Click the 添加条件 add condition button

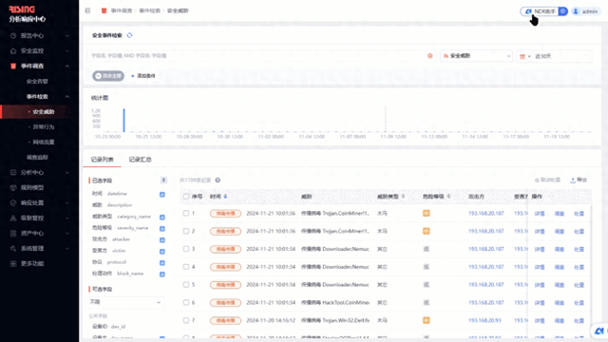143,76
